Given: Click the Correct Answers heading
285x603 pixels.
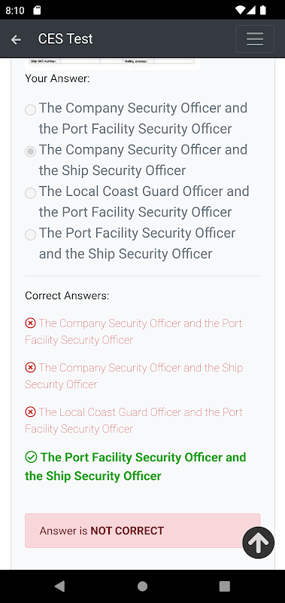Looking at the screenshot, I should pyautogui.click(x=67, y=295).
